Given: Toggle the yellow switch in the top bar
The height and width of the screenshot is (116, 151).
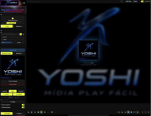Looking at the screenshot, I should click(142, 1).
